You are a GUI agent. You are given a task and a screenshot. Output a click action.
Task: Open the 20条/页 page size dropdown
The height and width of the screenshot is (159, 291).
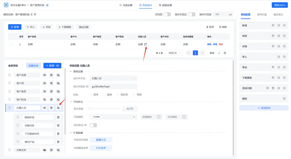[174, 53]
